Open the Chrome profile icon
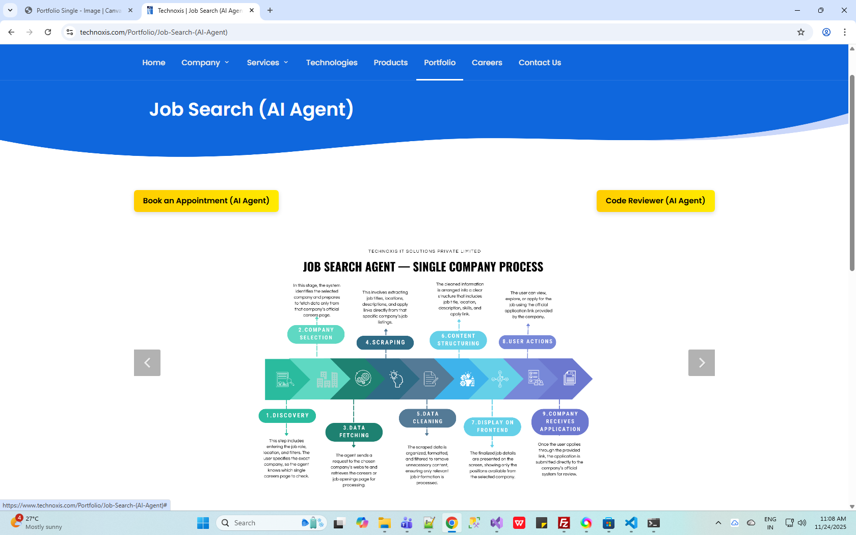 point(826,32)
